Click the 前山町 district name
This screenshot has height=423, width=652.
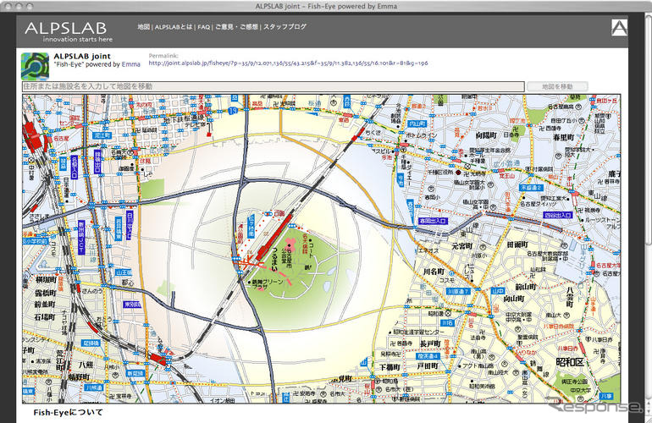526,287
